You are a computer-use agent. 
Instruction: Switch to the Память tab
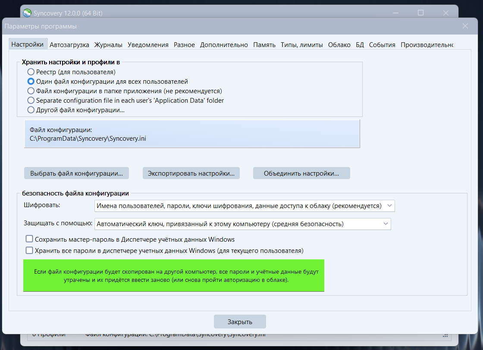(264, 45)
